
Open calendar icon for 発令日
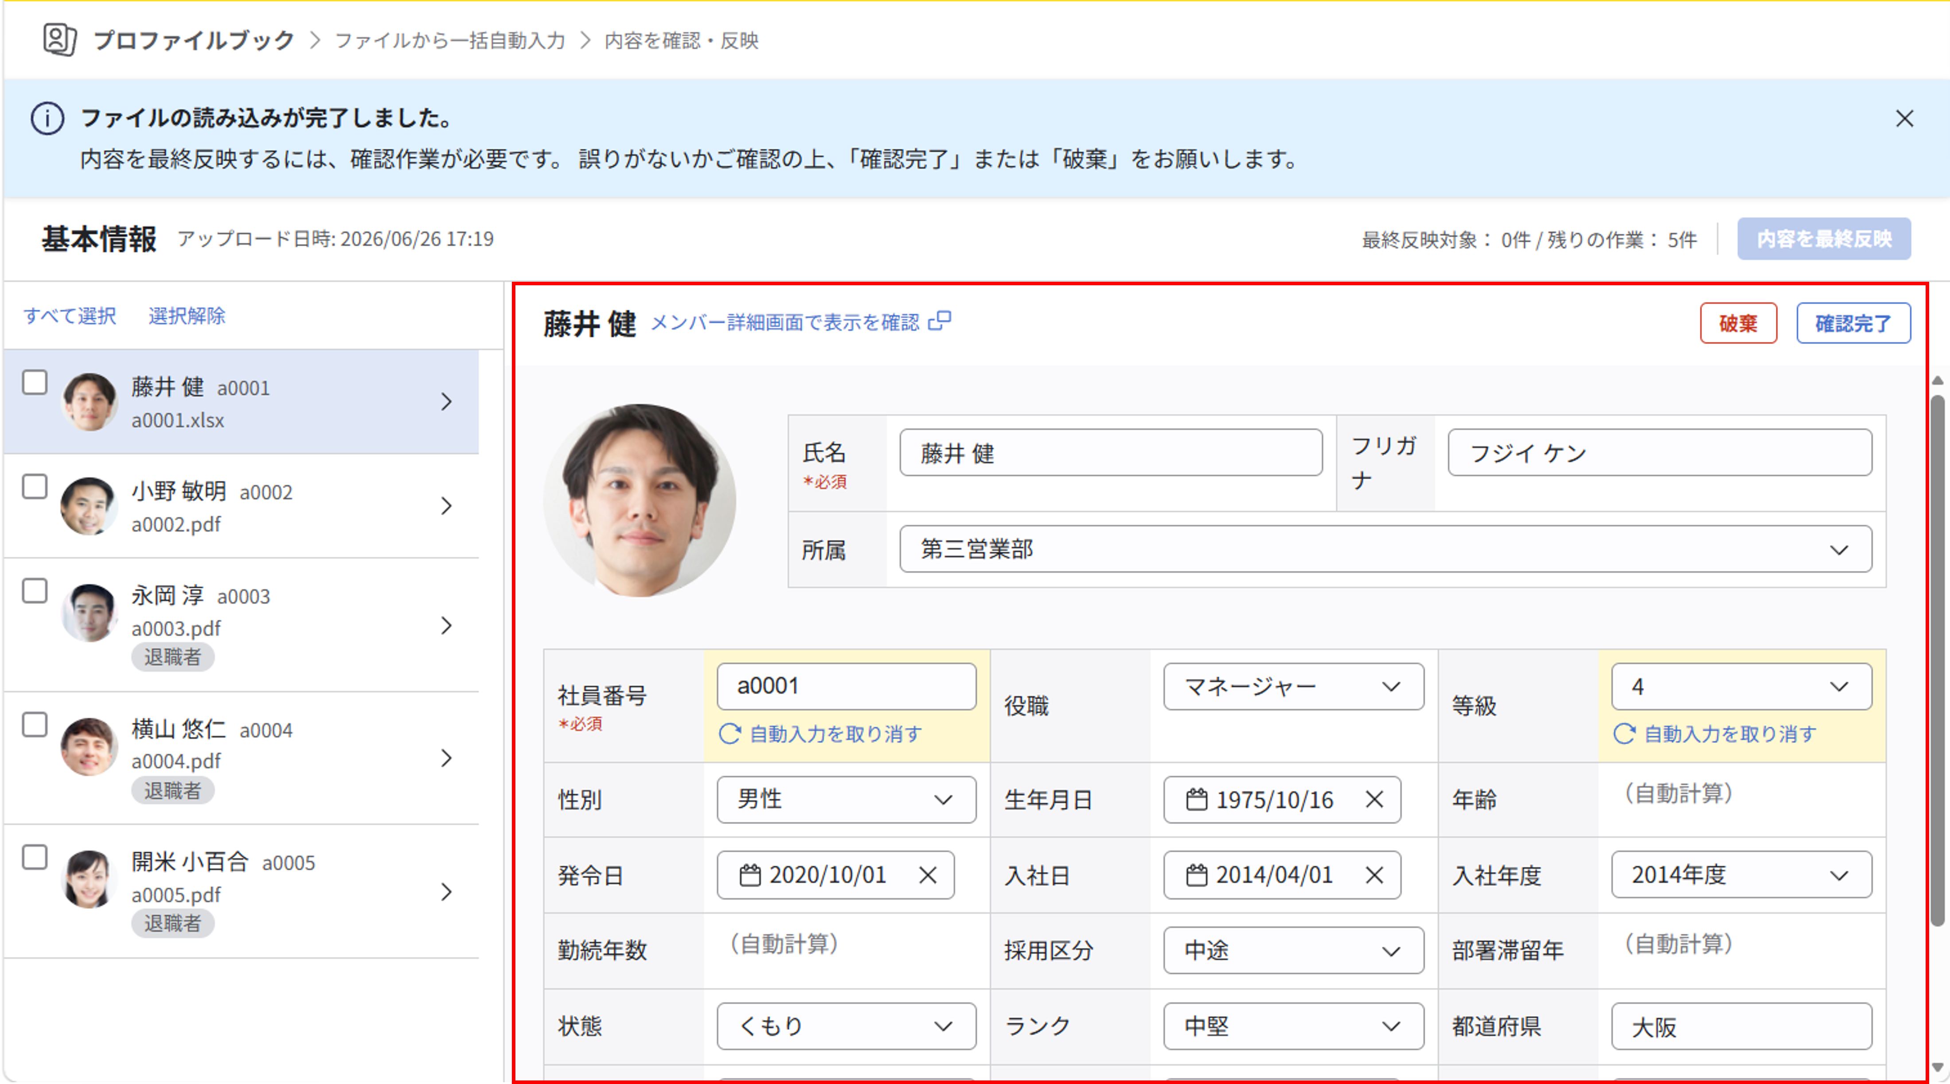tap(750, 874)
